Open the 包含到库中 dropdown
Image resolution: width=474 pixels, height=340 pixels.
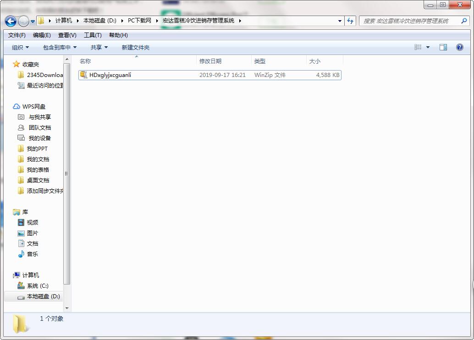point(60,47)
